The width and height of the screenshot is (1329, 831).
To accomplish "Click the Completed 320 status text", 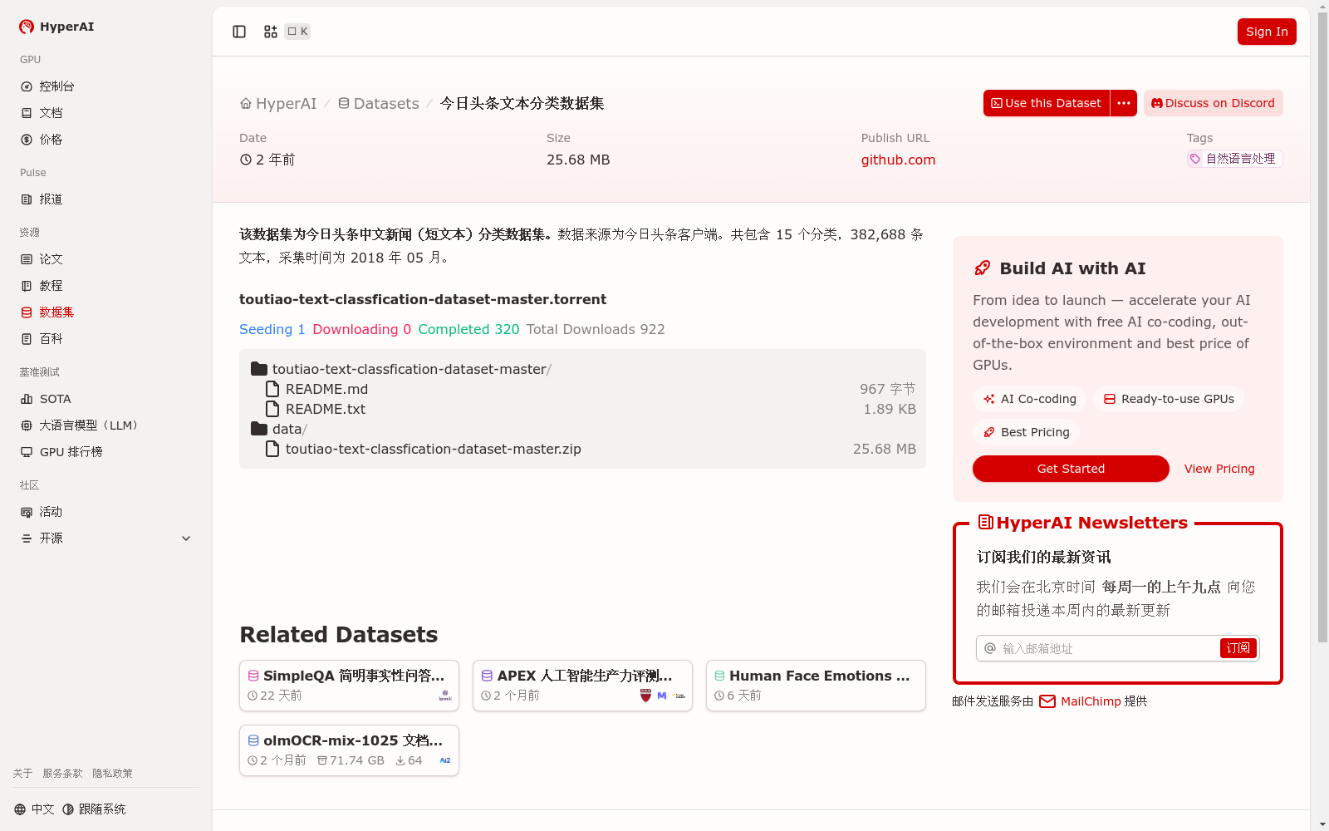I will tap(468, 329).
